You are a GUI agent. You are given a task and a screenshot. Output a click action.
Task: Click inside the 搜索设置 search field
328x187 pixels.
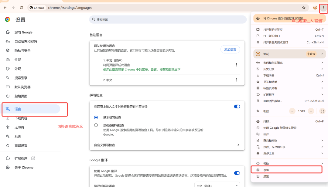tap(167, 19)
